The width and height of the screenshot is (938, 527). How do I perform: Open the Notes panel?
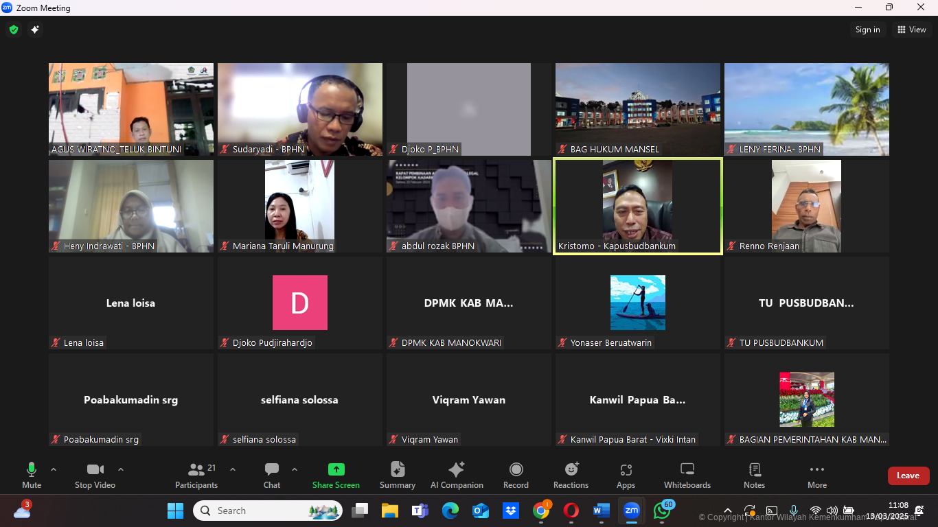coord(753,474)
